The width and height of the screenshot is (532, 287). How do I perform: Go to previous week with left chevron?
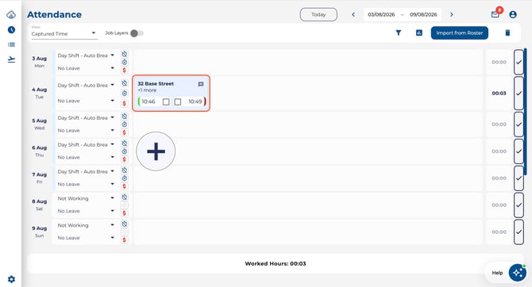353,14
